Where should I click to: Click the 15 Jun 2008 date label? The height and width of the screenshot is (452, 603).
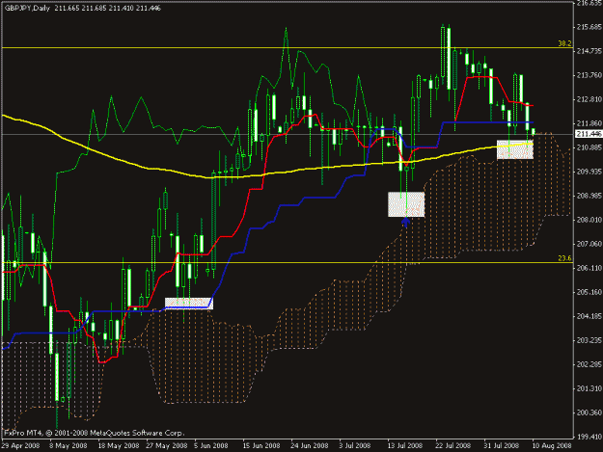pos(261,446)
